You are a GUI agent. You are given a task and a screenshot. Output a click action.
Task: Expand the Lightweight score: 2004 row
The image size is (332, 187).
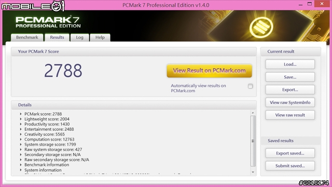click(21, 119)
